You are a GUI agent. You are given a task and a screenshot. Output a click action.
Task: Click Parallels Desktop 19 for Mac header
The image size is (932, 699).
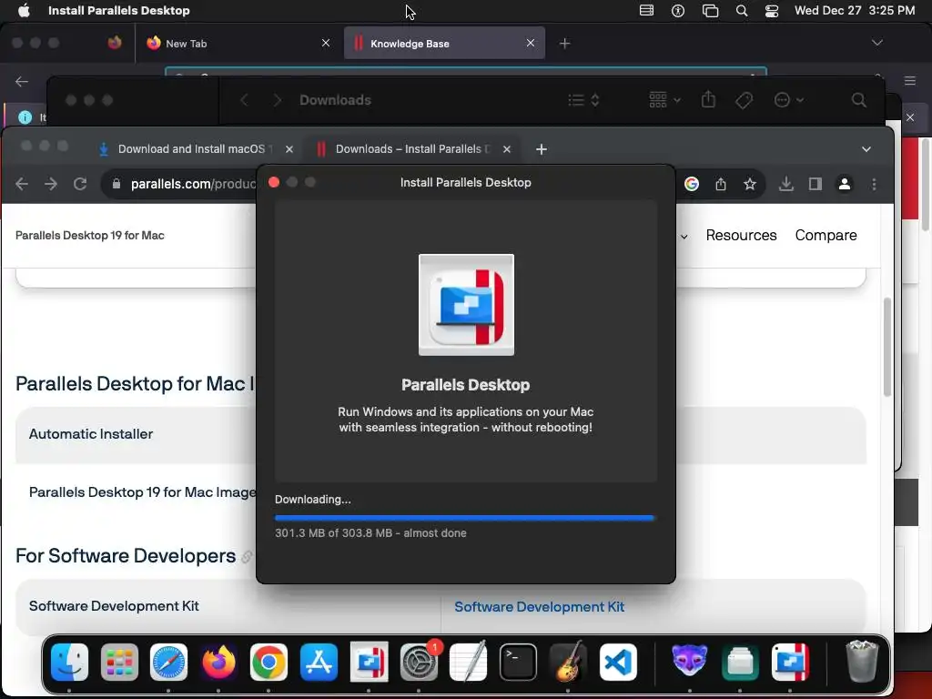coord(90,236)
